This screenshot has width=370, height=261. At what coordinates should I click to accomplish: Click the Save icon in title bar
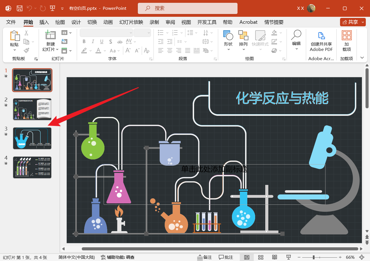pos(20,8)
